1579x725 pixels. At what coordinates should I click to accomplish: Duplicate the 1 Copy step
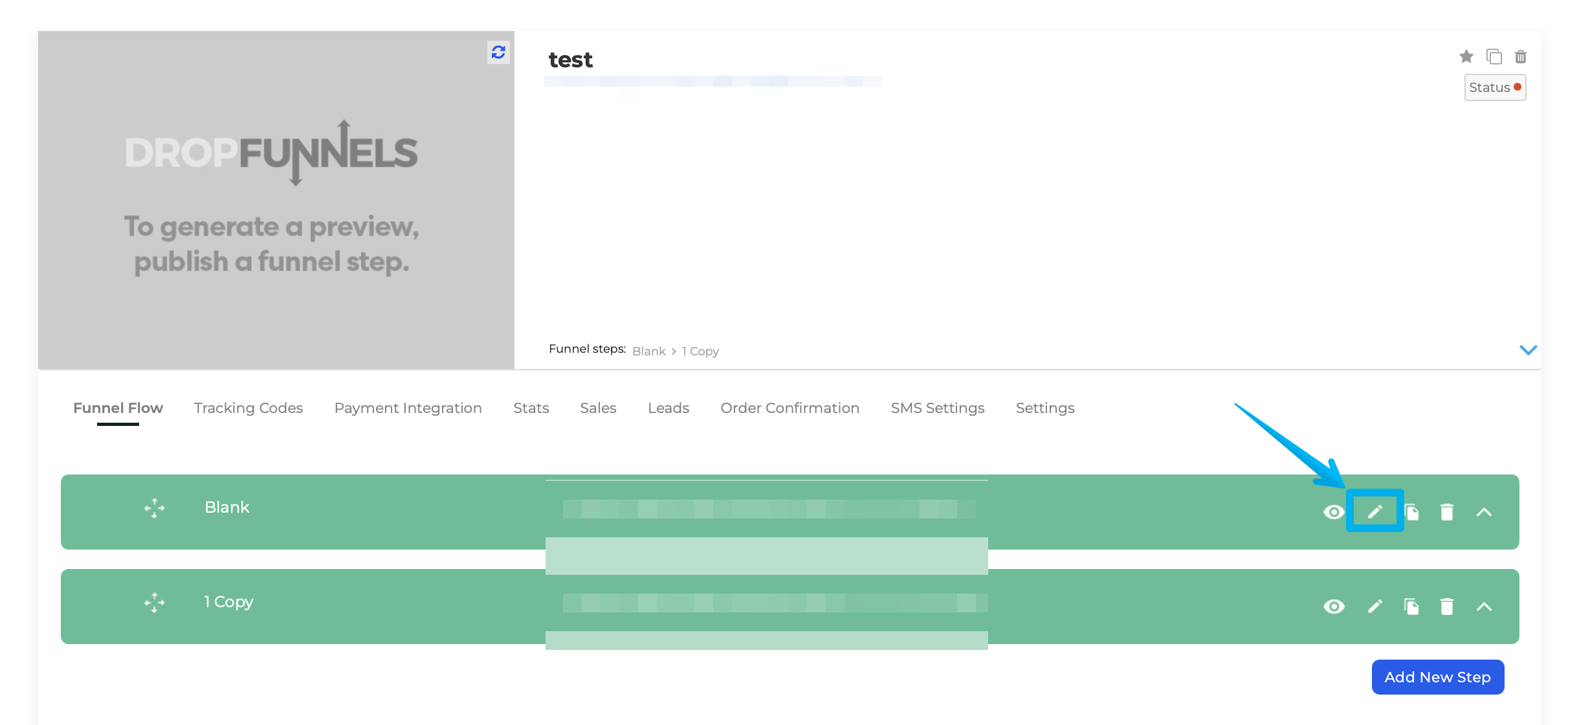[x=1411, y=607]
